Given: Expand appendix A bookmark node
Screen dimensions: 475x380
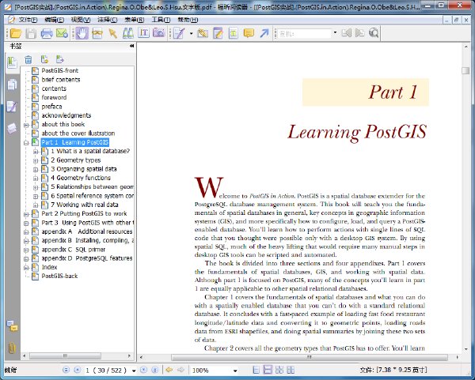Looking at the screenshot, I should point(26,232).
